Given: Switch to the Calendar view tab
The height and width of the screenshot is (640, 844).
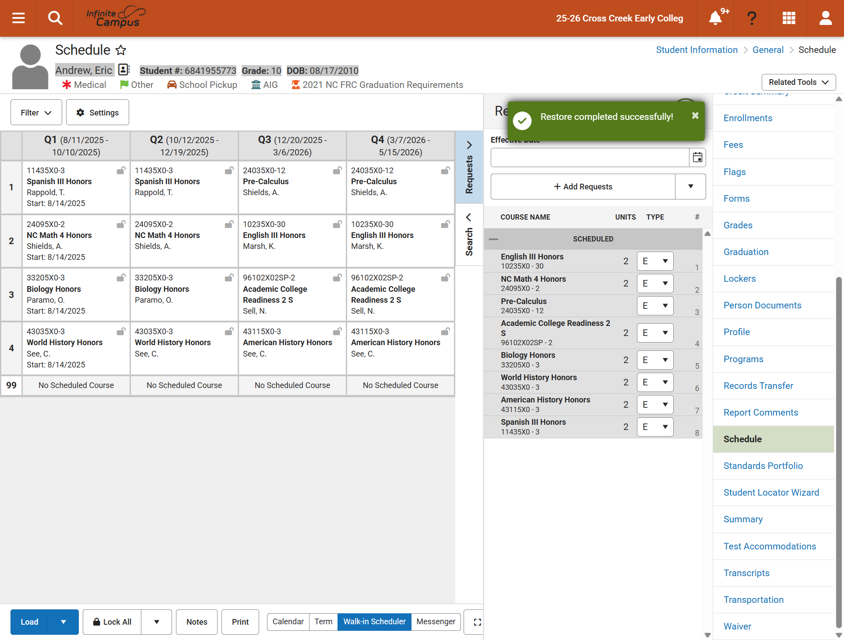Looking at the screenshot, I should (x=288, y=622).
